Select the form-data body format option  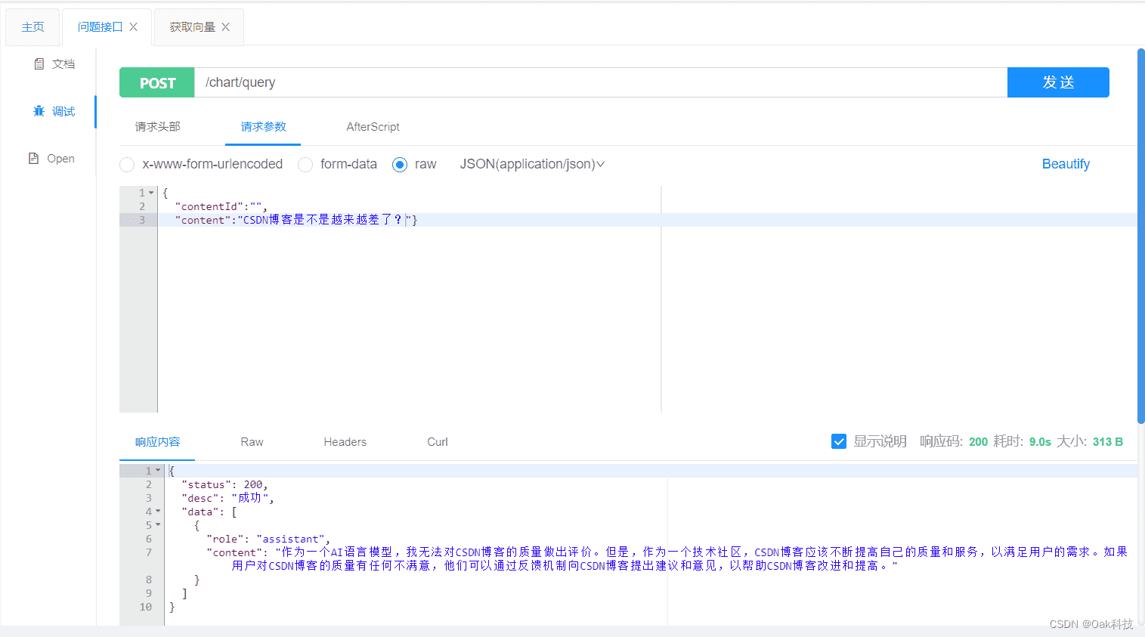click(305, 164)
